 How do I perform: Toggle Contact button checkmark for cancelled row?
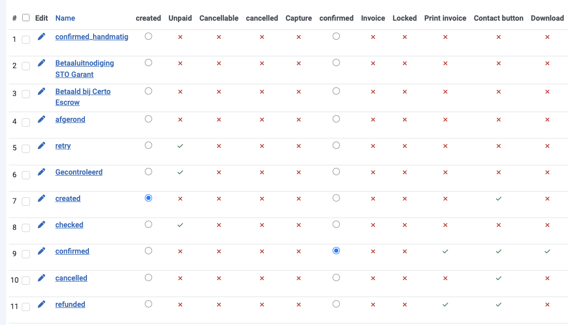499,278
